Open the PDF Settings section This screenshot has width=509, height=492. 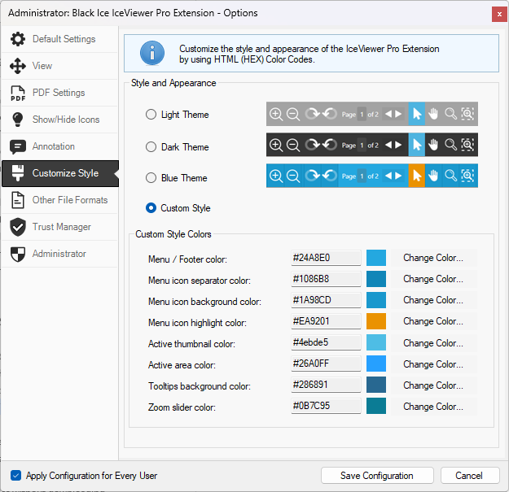click(59, 93)
